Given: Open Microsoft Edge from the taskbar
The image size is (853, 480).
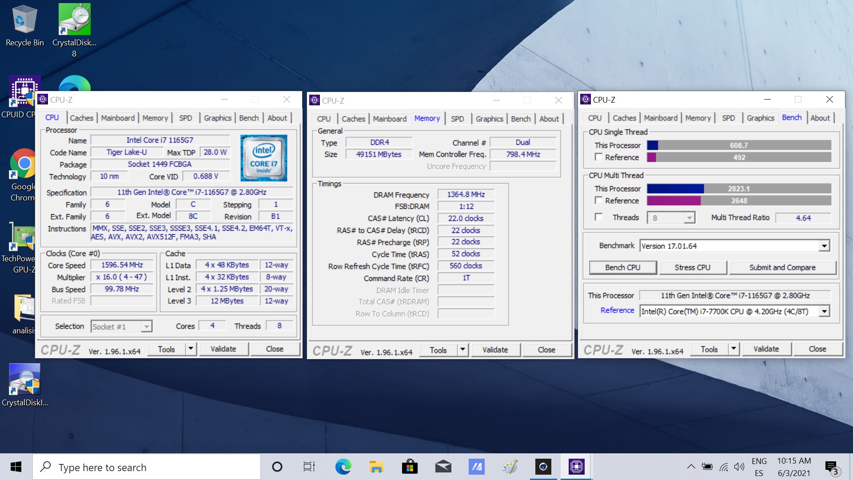Looking at the screenshot, I should click(x=343, y=467).
